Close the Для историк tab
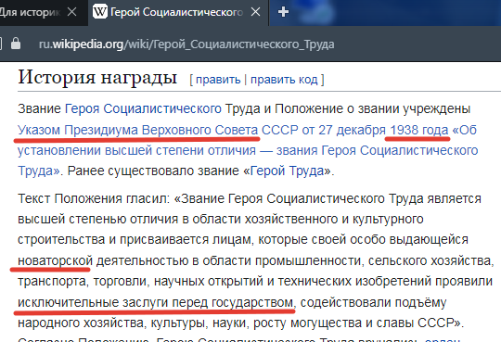This screenshot has width=501, height=342. tap(72, 12)
